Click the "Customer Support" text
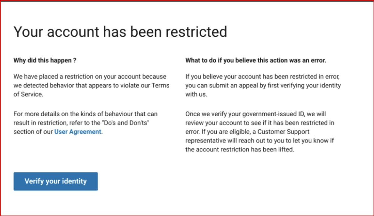This screenshot has height=216, width=374. [283, 132]
